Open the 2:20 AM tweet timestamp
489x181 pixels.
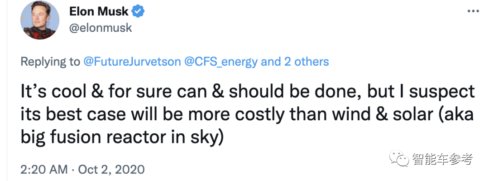pyautogui.click(x=44, y=169)
